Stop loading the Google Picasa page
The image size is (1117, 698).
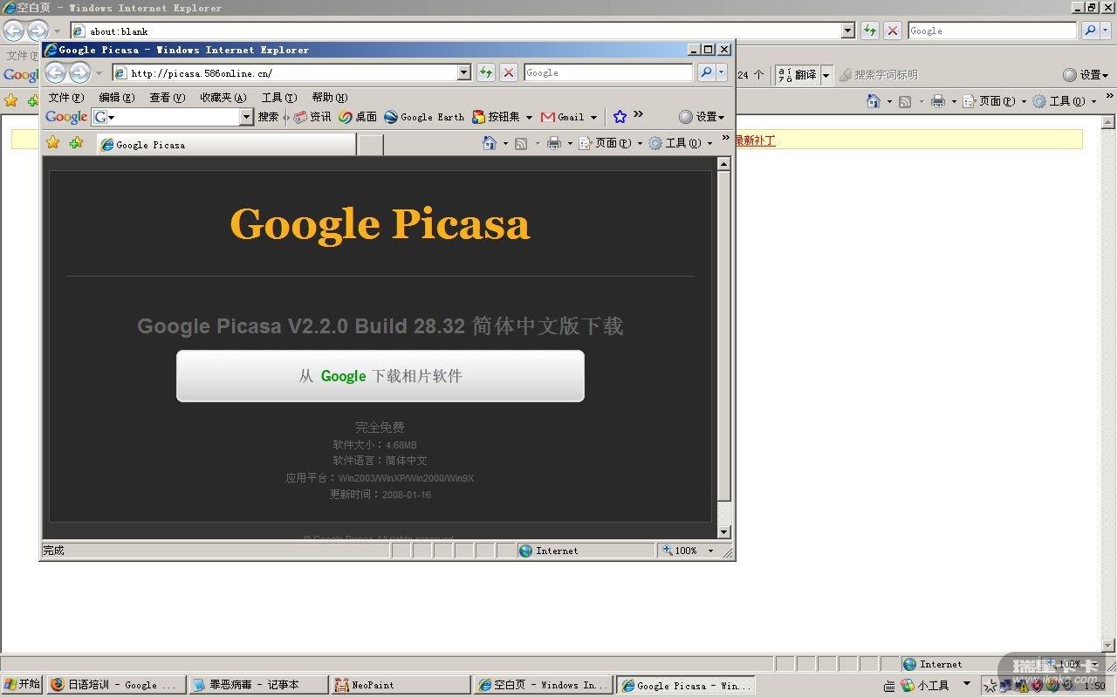point(509,72)
